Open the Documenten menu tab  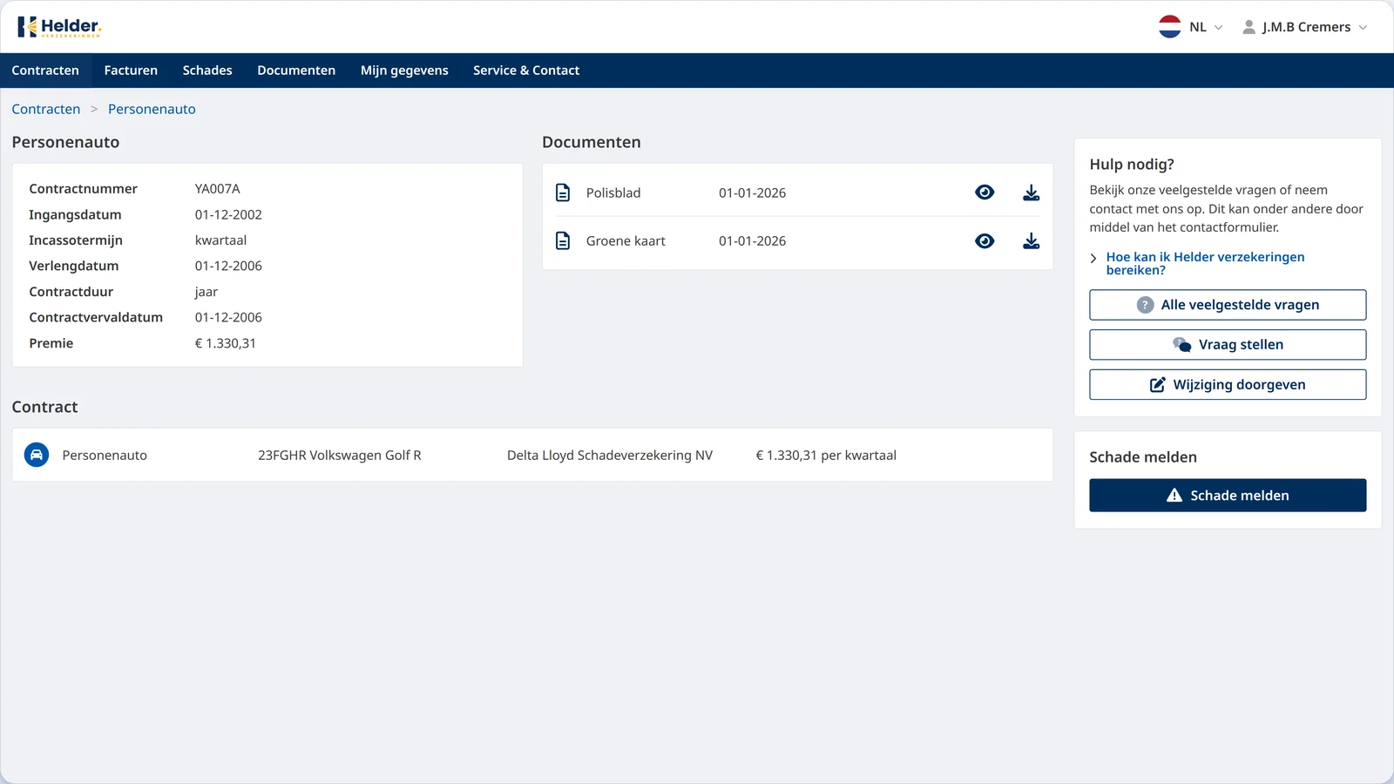click(x=296, y=71)
